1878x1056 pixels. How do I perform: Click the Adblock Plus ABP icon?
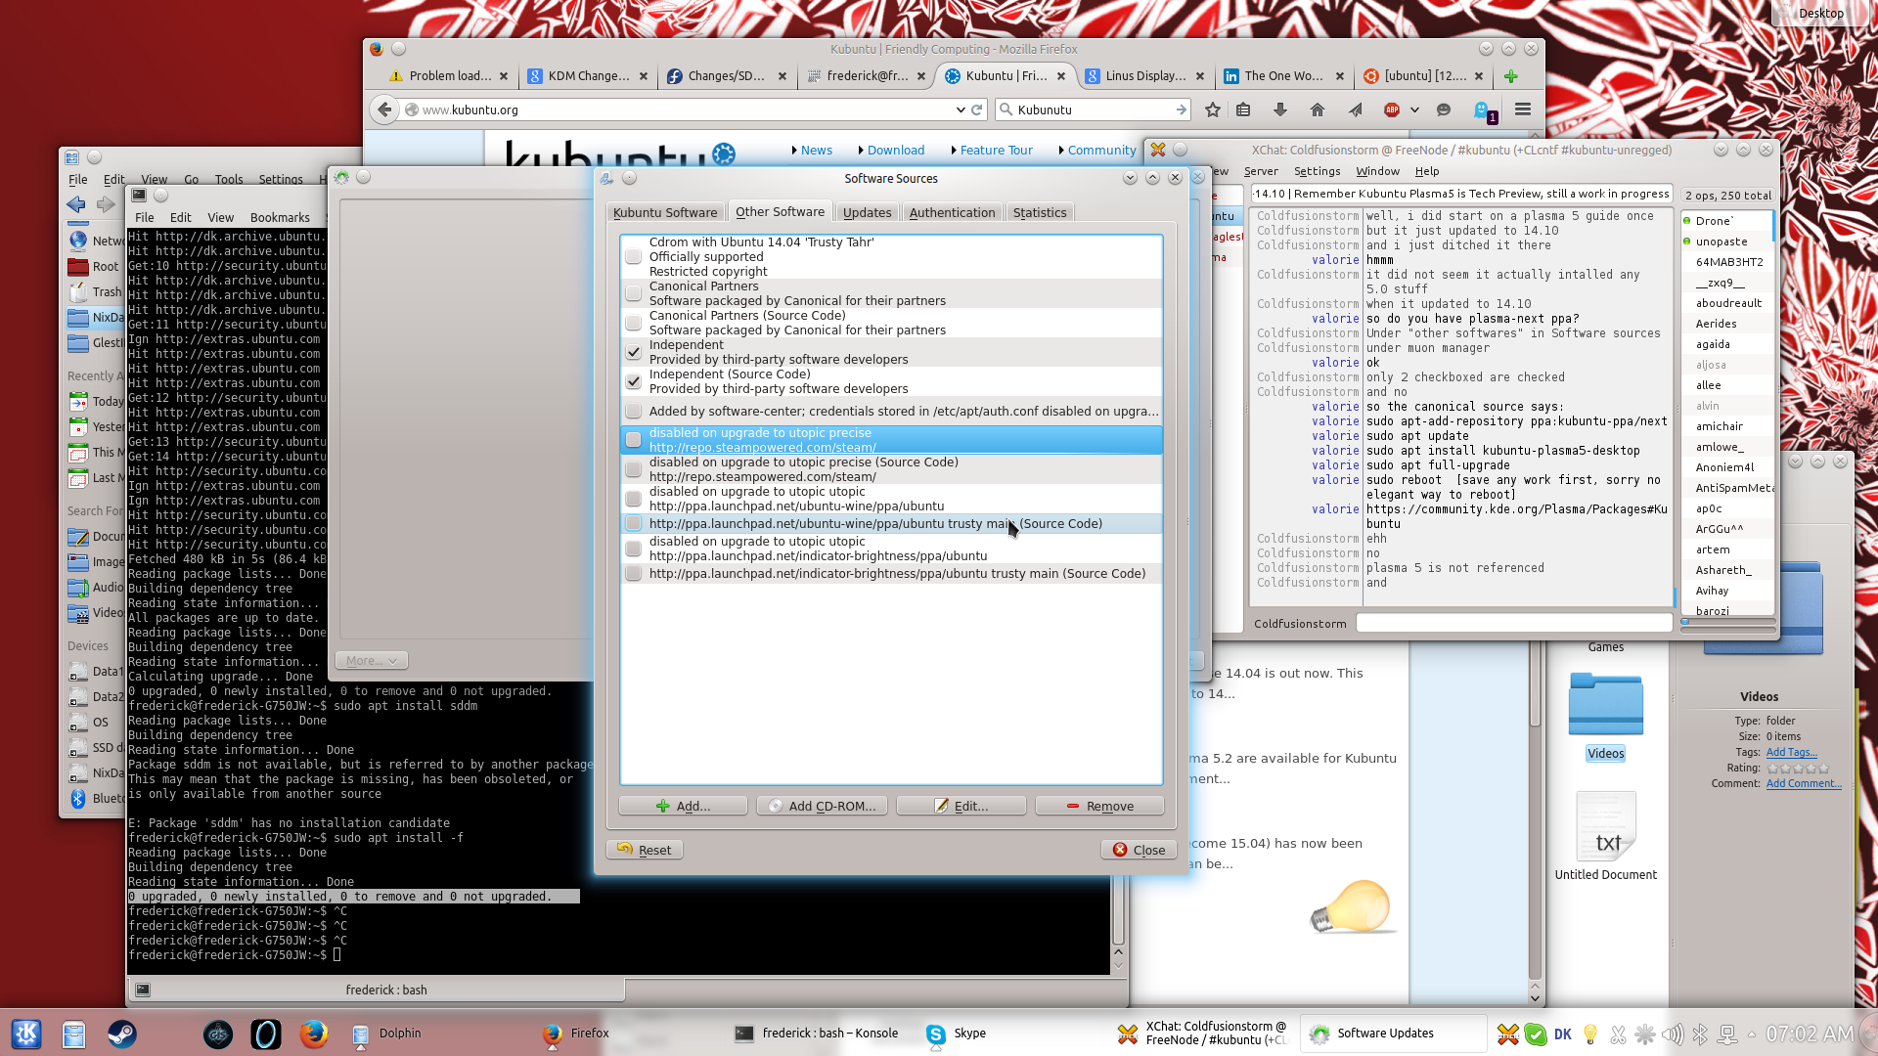[1392, 110]
